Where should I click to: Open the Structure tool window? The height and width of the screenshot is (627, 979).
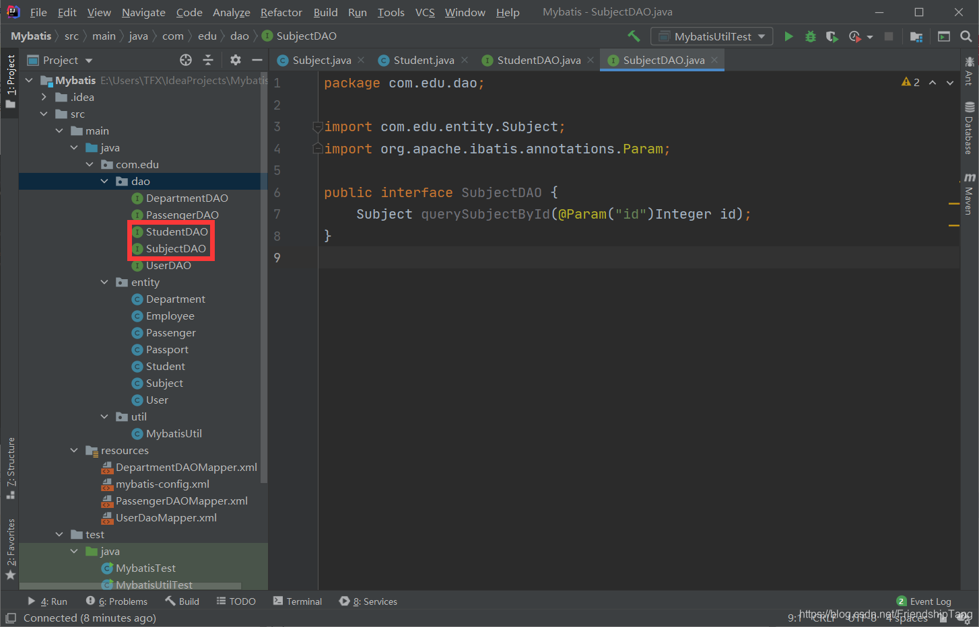coord(10,468)
